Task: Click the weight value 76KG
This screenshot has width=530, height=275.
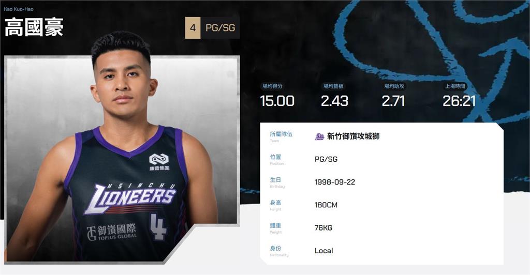Action: tap(323, 228)
